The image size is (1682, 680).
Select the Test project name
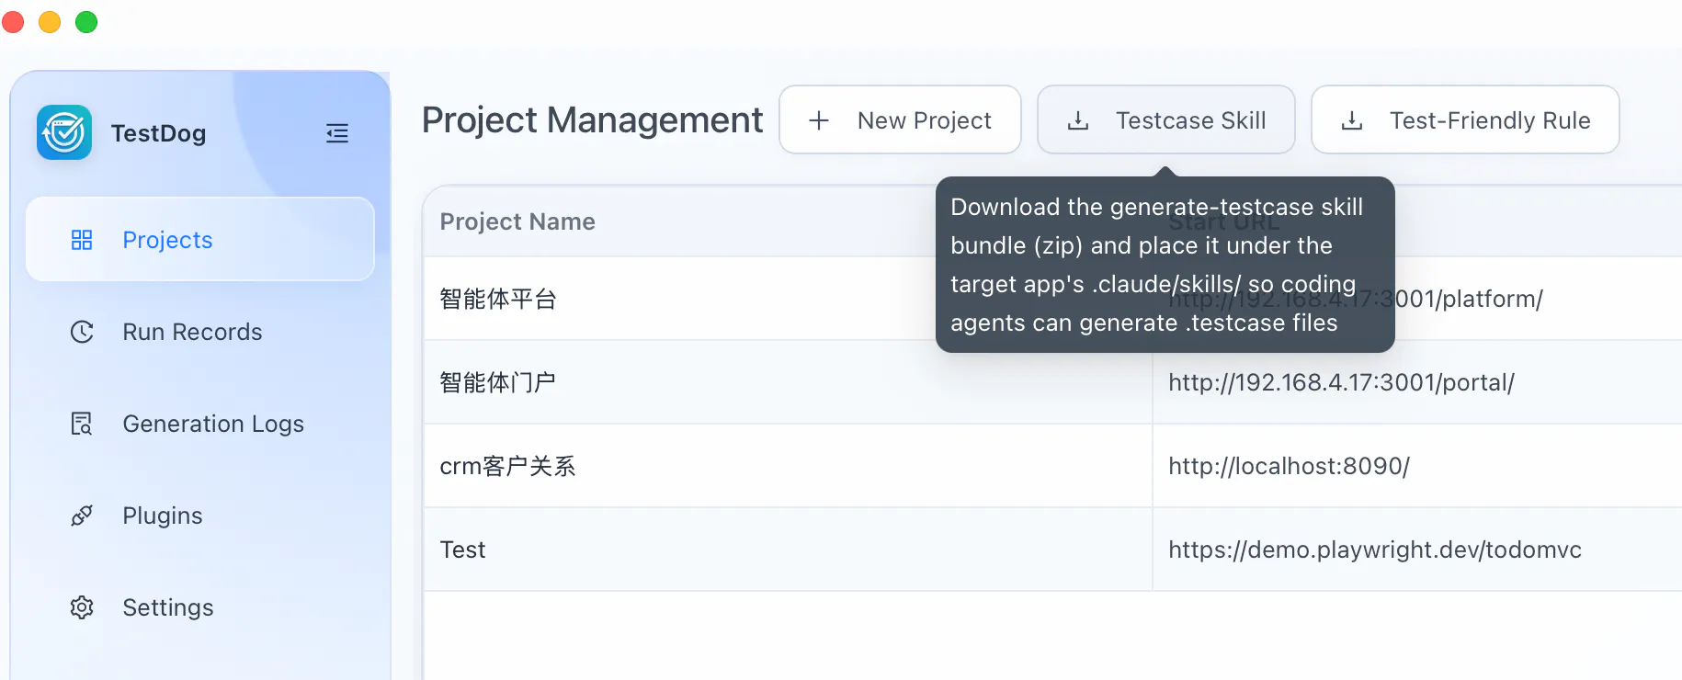pos(462,550)
